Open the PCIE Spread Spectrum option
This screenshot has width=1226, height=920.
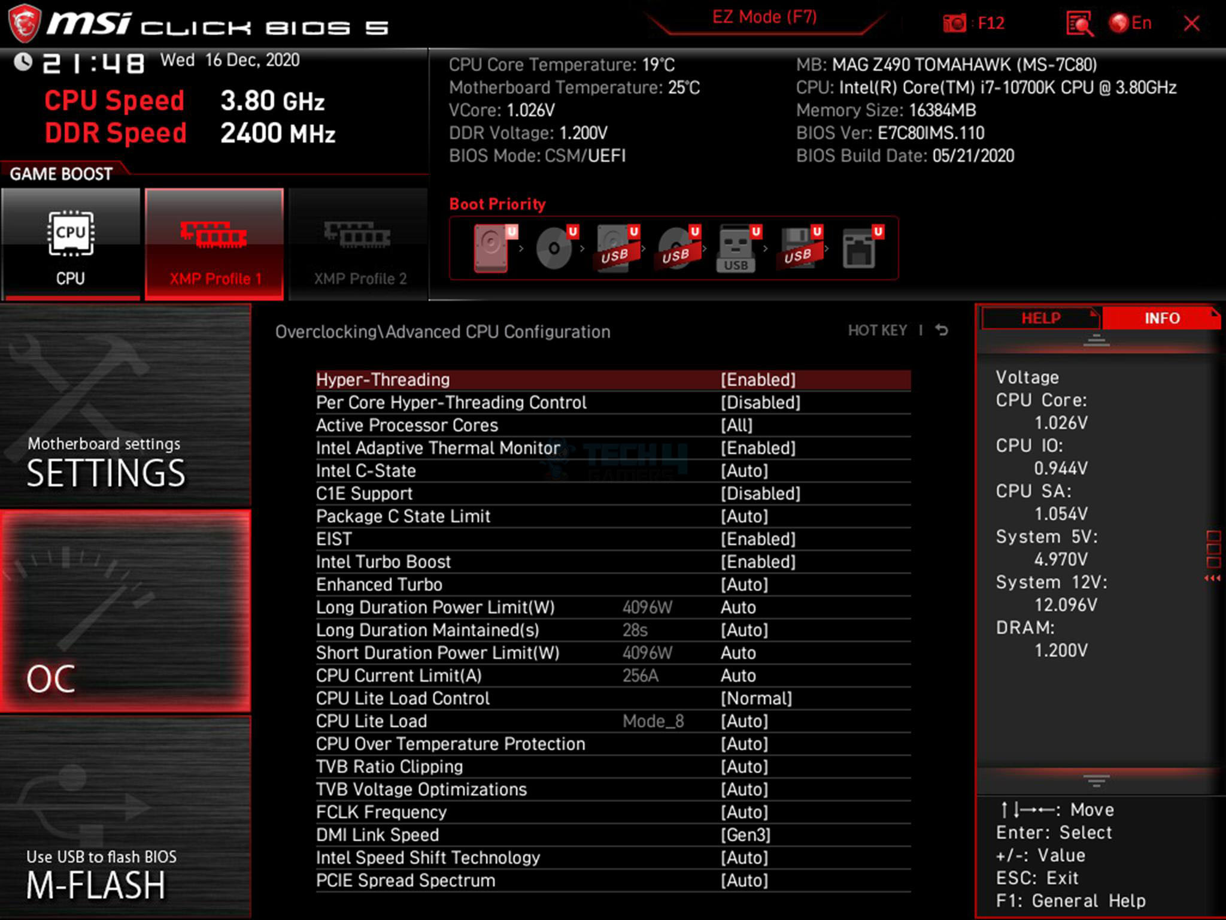click(613, 880)
